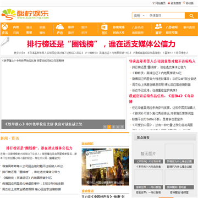Open 乐评 under the 声音 menu
The width and height of the screenshot is (198, 198).
pyautogui.click(x=84, y=33)
